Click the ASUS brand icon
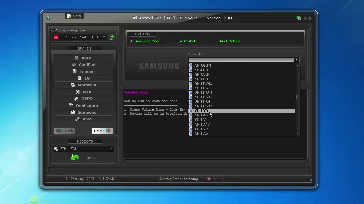This screenshot has height=204, width=364. 76,58
